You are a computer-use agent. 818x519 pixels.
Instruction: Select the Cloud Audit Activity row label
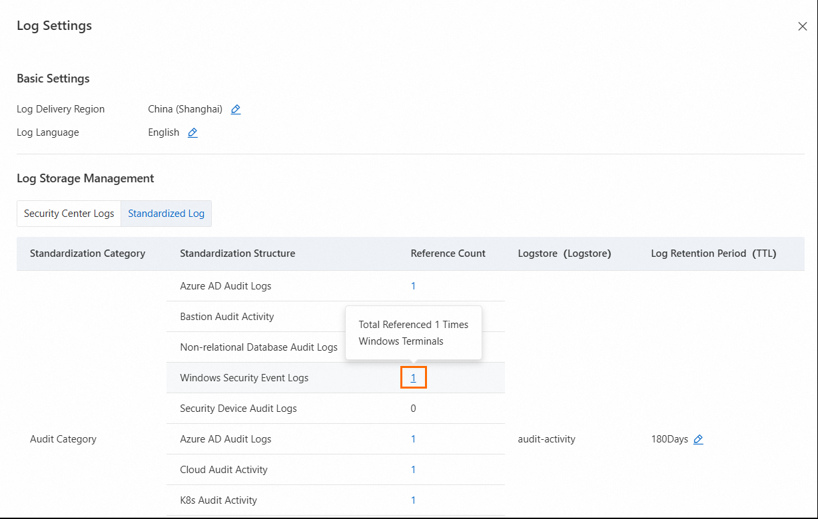(224, 470)
